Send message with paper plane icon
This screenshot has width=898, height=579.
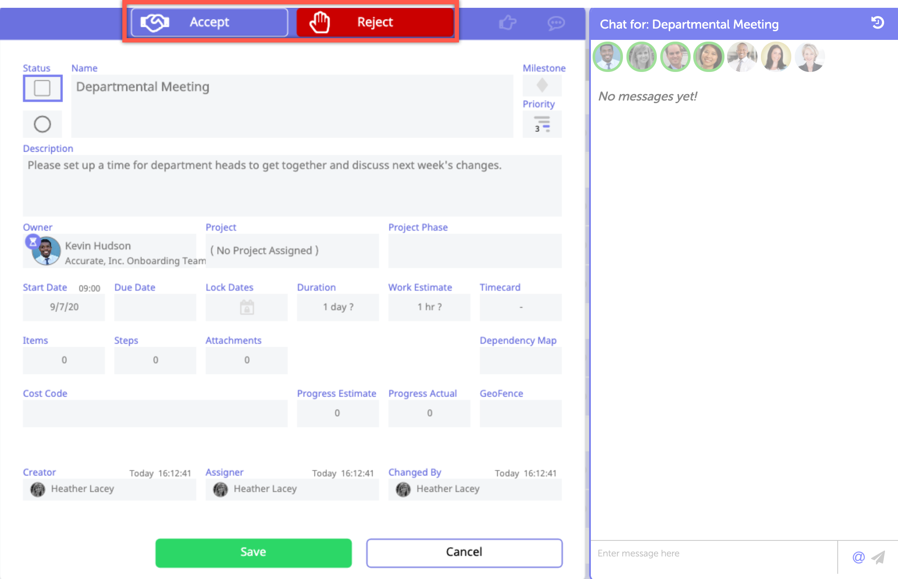[878, 557]
